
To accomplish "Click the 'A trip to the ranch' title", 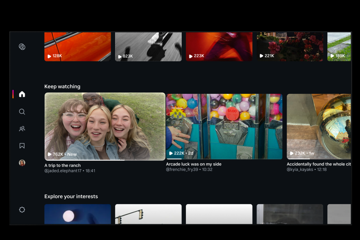I will [x=63, y=165].
